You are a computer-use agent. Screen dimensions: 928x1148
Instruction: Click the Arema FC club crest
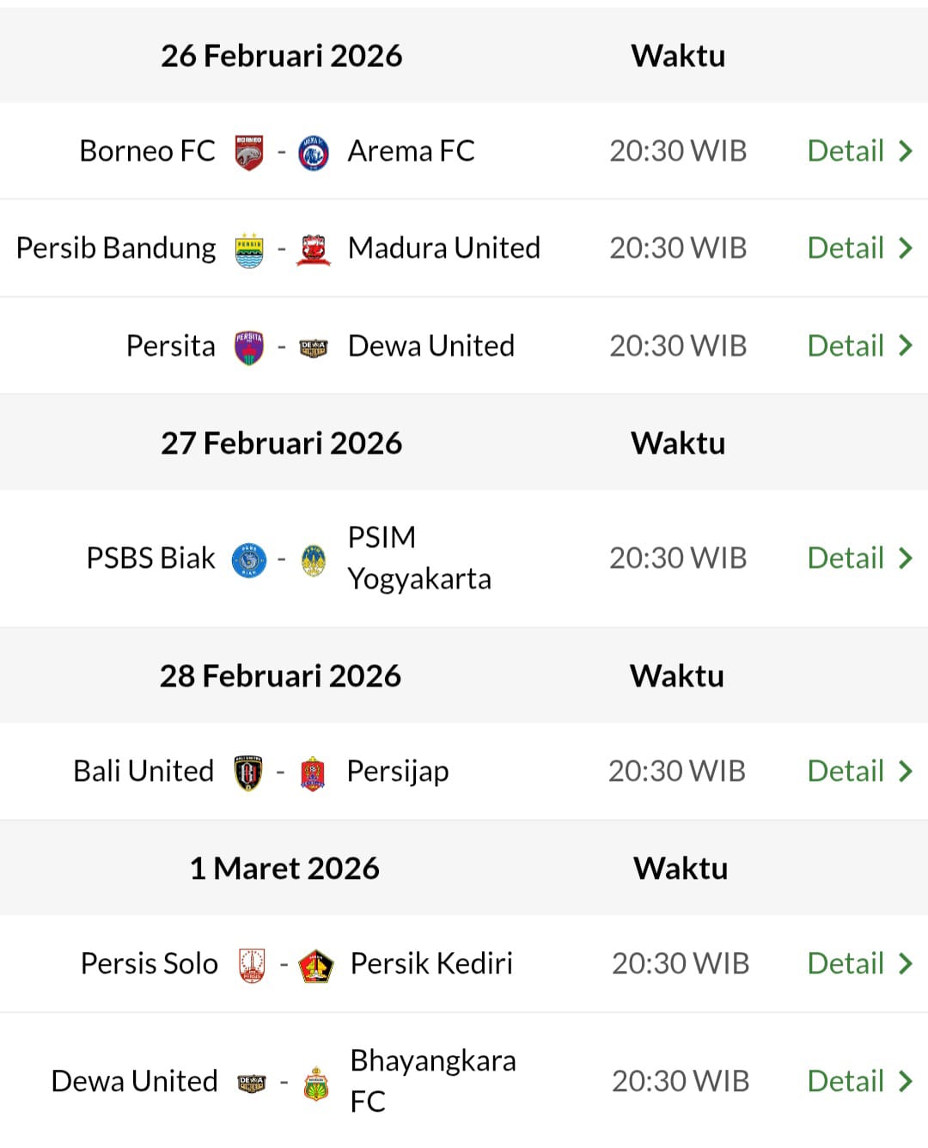coord(314,150)
